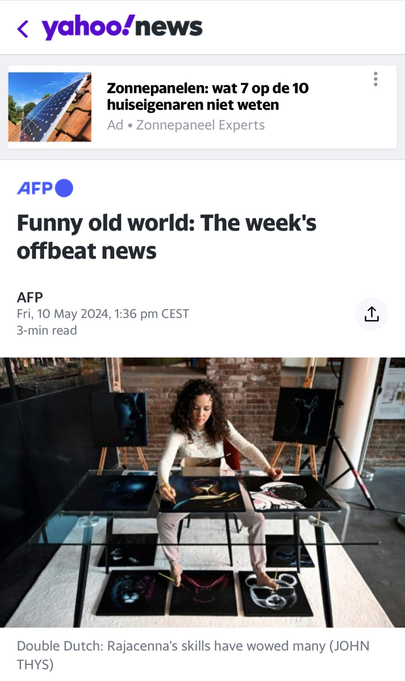Viewport: 405px width, 681px height.
Task: Tap the Fri, 10 May 2024 timestamp
Action: point(103,314)
